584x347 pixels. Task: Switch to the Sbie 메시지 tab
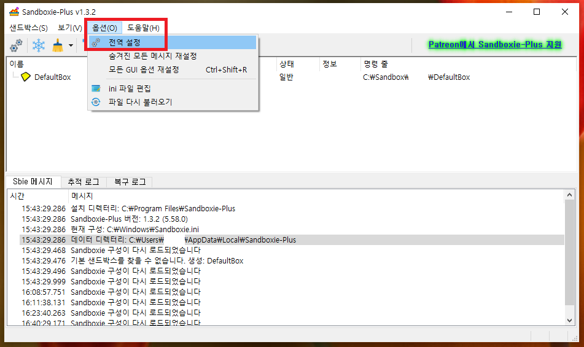(33, 182)
